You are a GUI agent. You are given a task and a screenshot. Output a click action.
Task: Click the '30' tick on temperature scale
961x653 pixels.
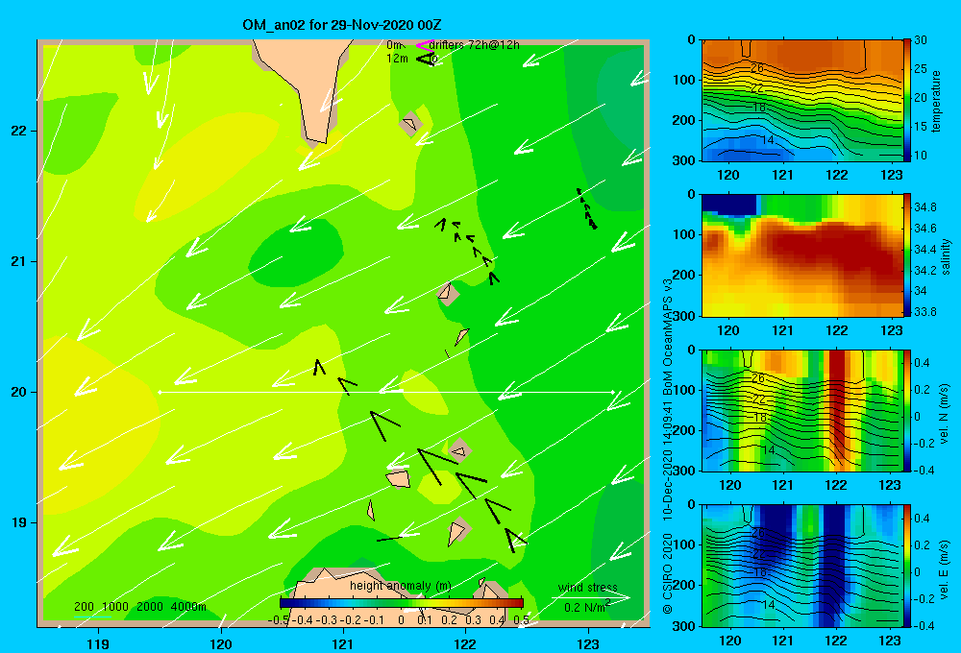click(x=920, y=40)
